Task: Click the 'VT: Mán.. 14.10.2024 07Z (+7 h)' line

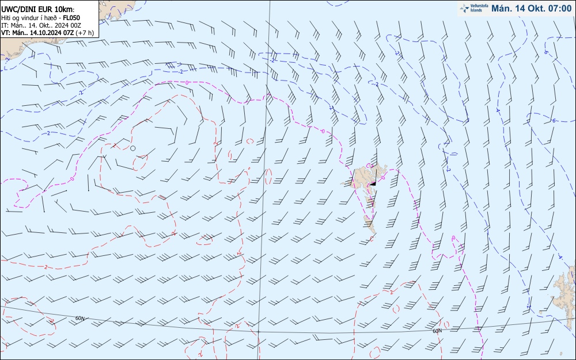Action: [47, 33]
